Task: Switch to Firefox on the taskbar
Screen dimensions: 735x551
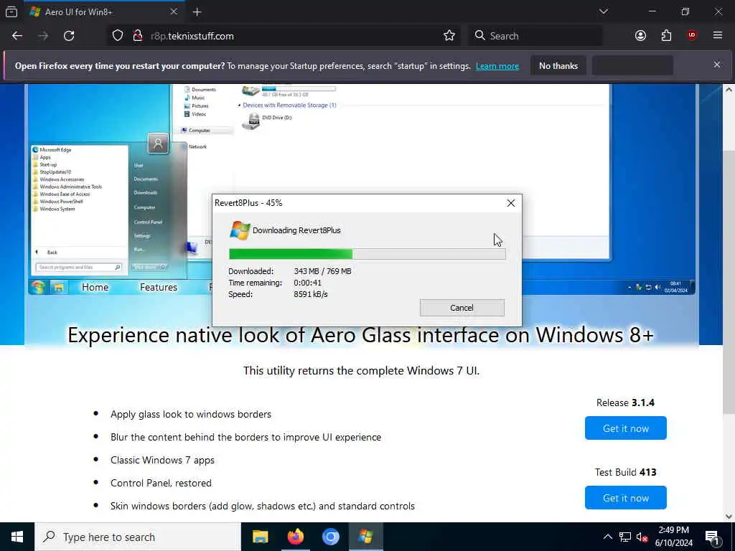Action: (x=295, y=537)
